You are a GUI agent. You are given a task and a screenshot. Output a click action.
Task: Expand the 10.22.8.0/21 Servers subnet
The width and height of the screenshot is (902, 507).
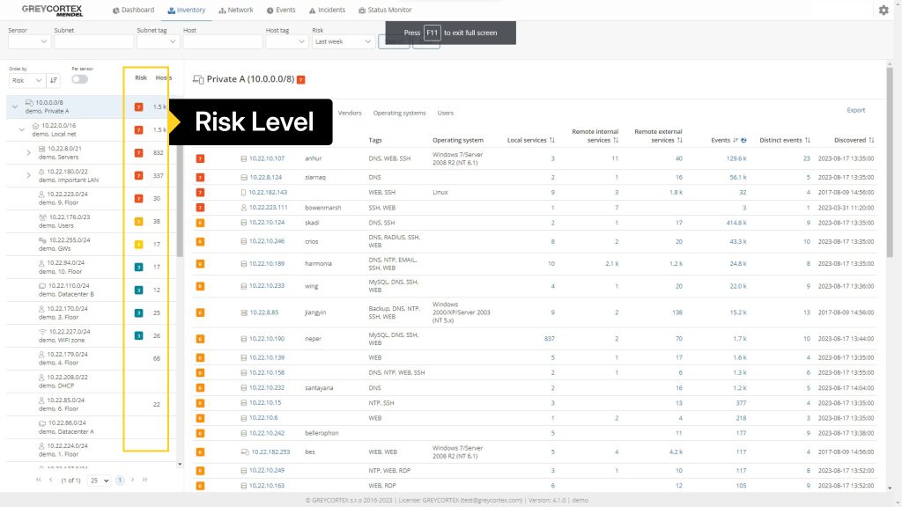pos(30,151)
